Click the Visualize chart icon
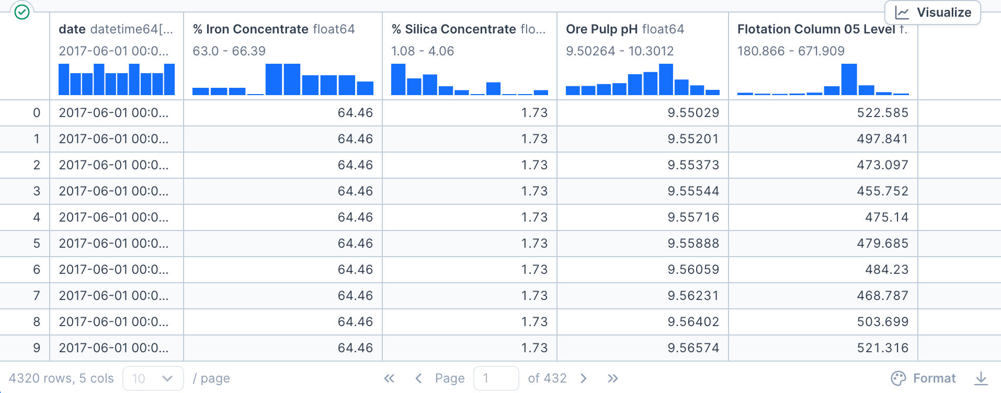This screenshot has height=393, width=1001. [902, 13]
